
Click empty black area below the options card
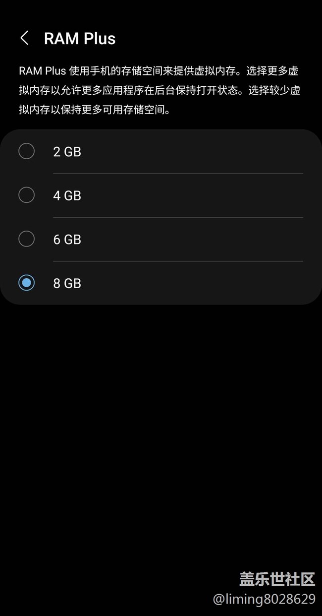click(161, 422)
